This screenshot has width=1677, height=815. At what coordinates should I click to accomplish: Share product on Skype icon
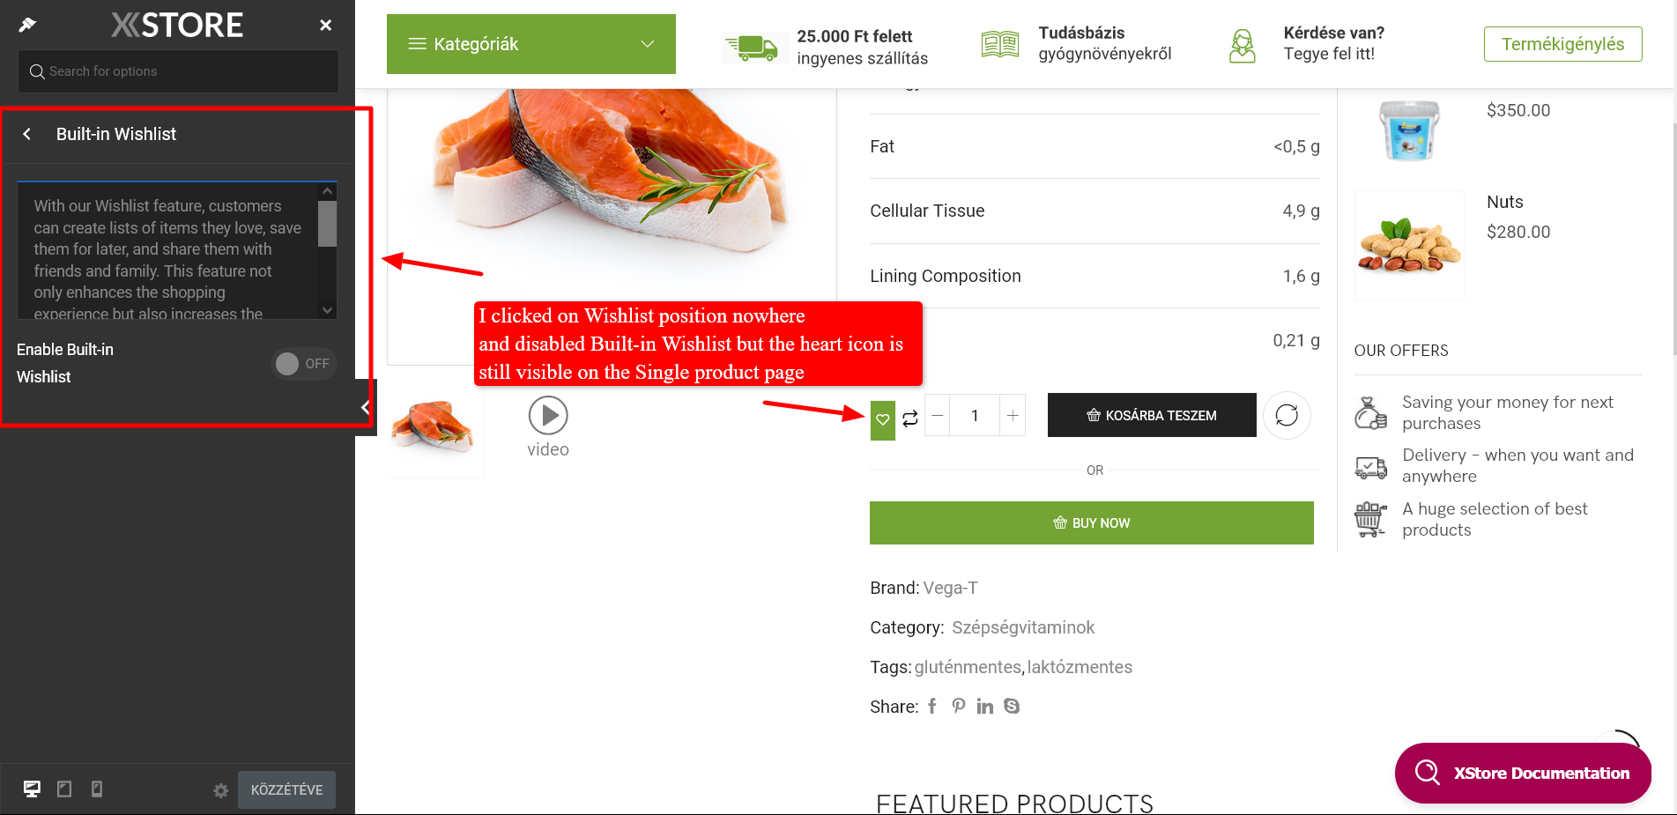pyautogui.click(x=1012, y=706)
